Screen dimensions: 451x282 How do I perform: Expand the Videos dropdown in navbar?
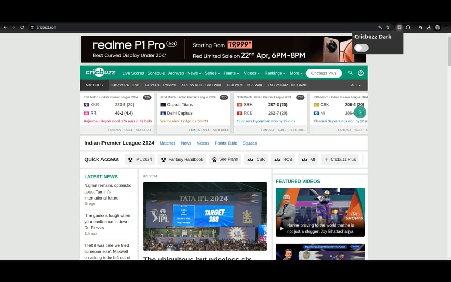click(x=252, y=73)
